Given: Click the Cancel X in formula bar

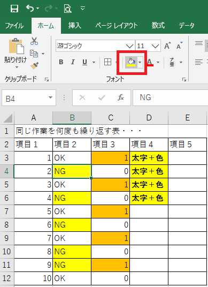Looking at the screenshot, I should [x=82, y=98].
